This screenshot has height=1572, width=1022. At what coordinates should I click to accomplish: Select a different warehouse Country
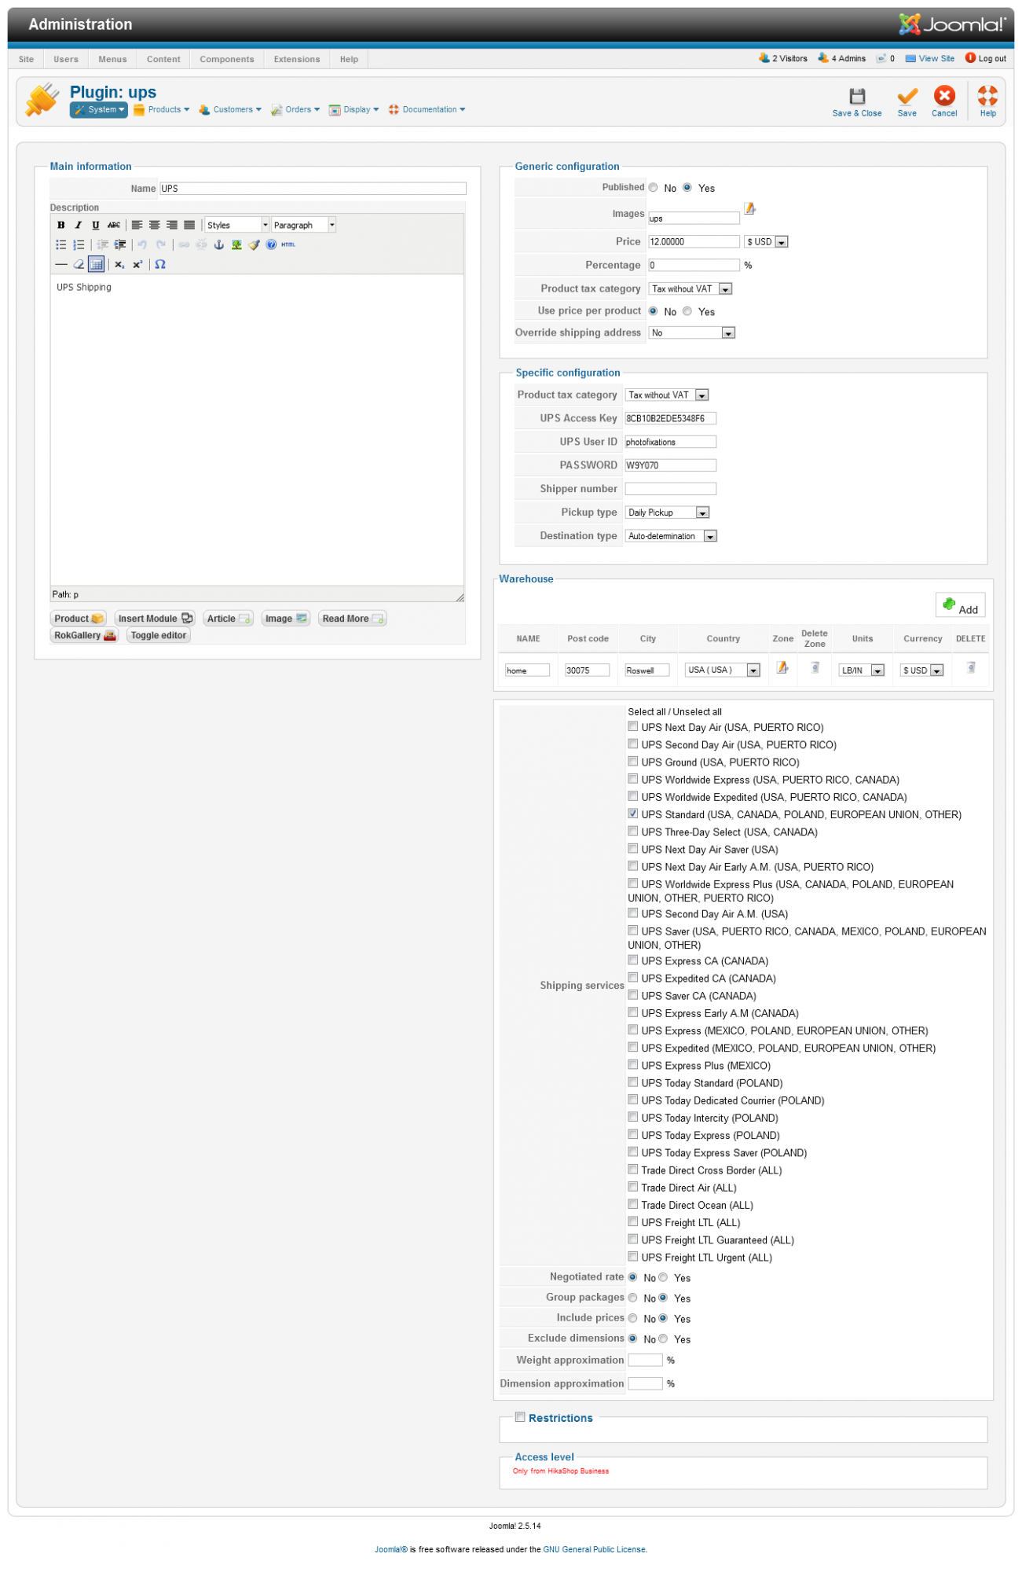[x=723, y=670]
